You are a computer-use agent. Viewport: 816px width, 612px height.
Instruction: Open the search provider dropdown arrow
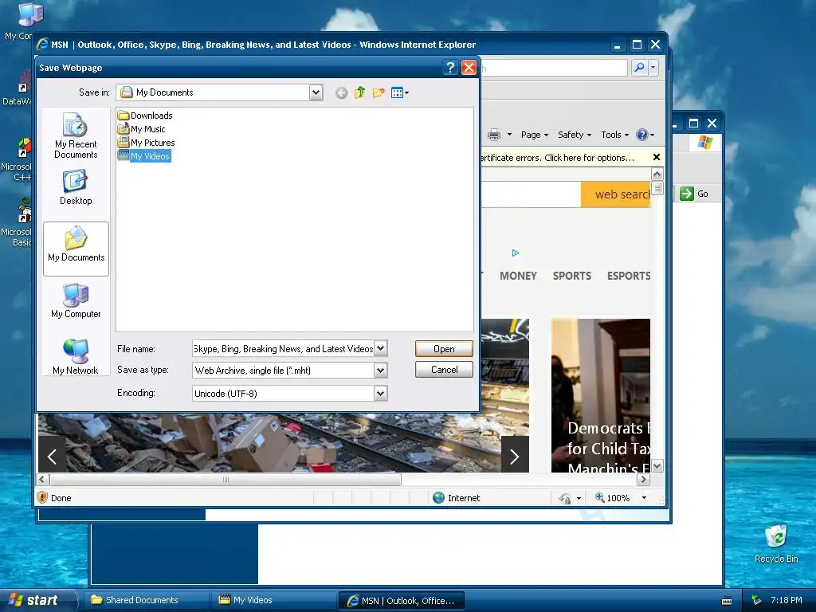[653, 67]
